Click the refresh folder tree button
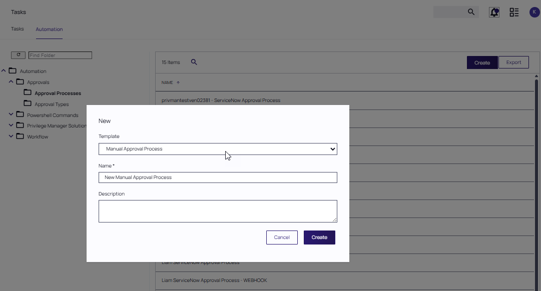This screenshot has height=291, width=541. pos(18,55)
